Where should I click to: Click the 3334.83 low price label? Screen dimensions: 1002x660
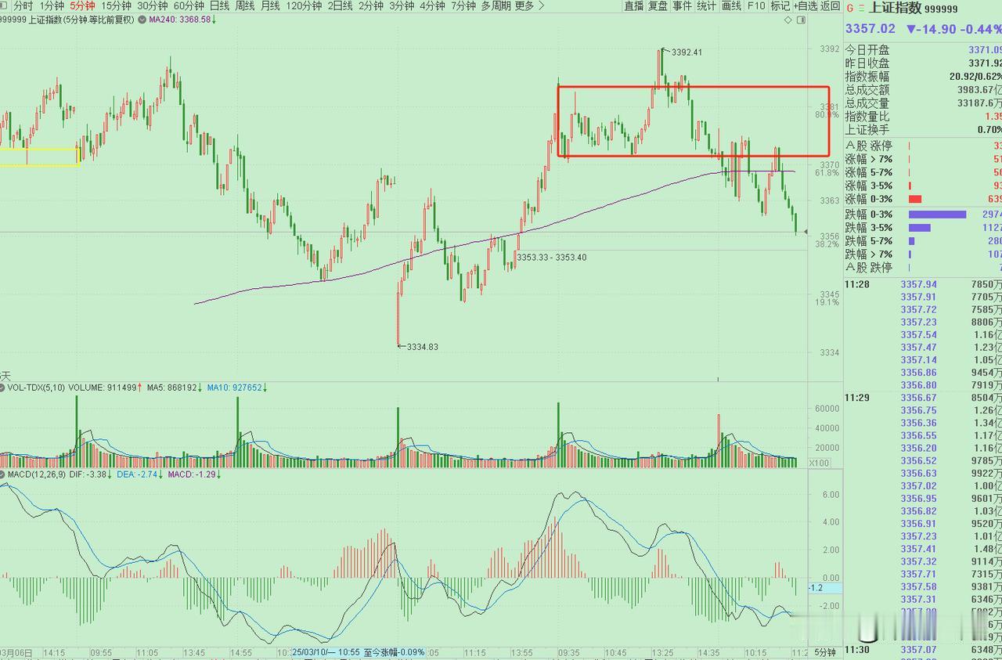(x=422, y=347)
